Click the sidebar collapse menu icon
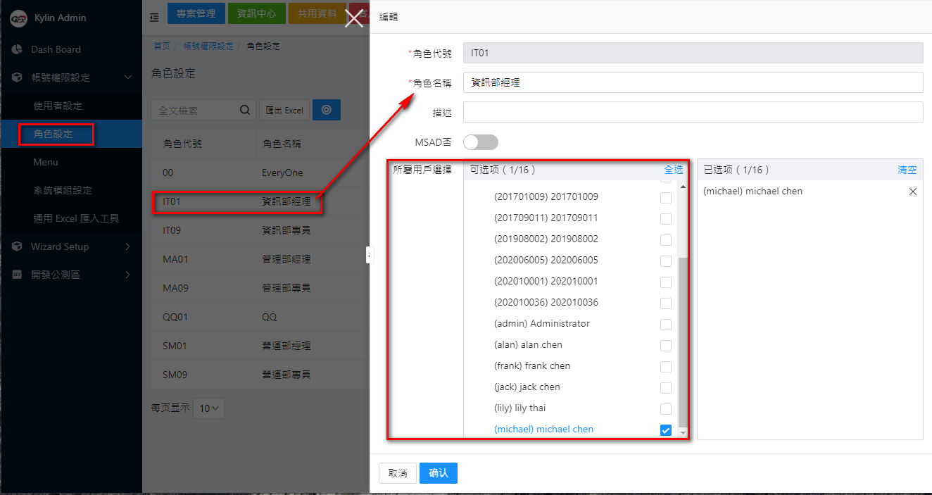Screen dimensions: 932x495 pos(154,18)
